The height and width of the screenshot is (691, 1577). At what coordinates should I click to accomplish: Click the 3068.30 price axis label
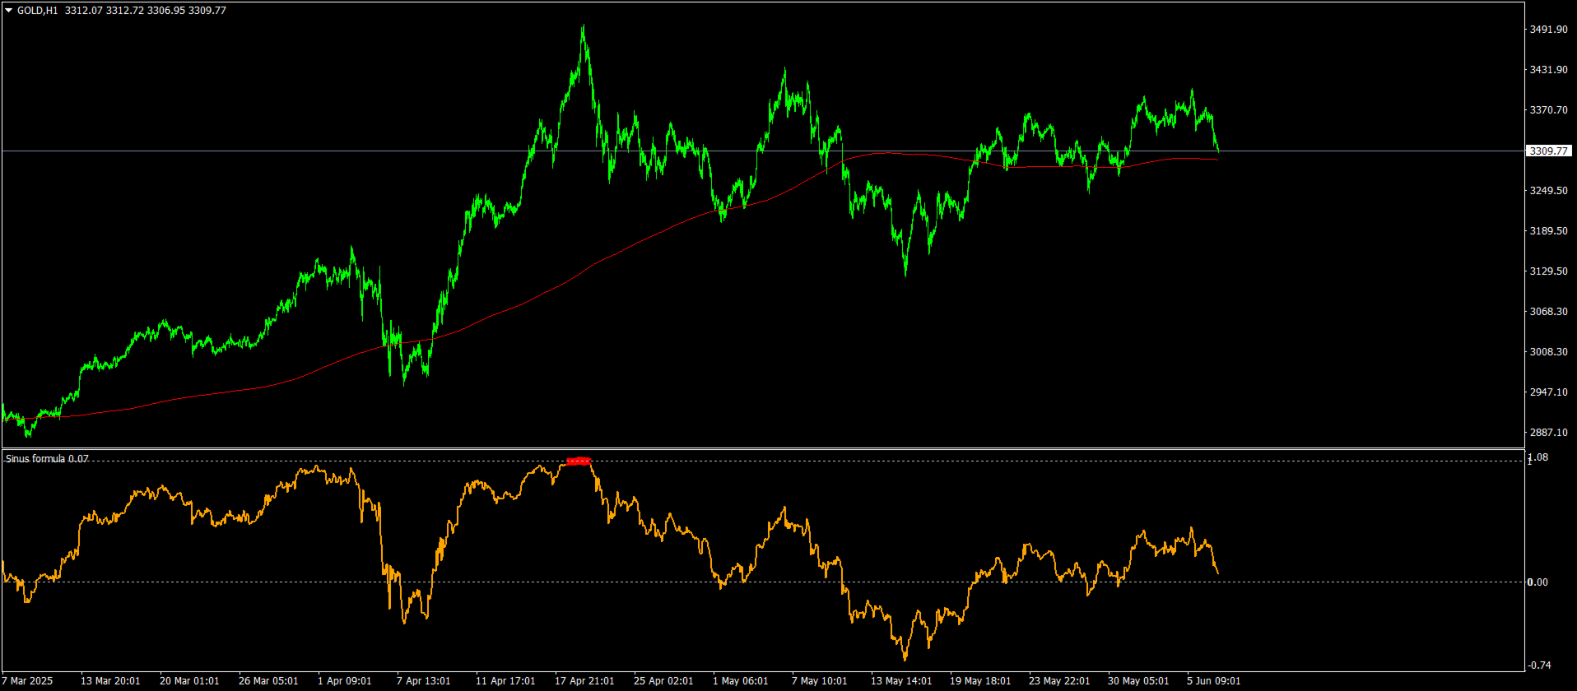[x=1548, y=312]
